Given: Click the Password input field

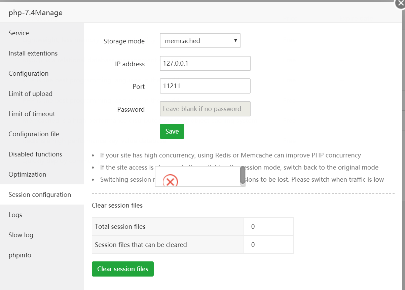Looking at the screenshot, I should click(x=205, y=109).
